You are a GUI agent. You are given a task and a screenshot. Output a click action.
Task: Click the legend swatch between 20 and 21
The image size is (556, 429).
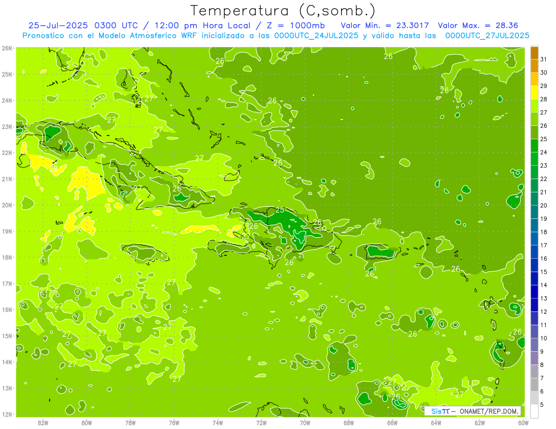pos(534,199)
